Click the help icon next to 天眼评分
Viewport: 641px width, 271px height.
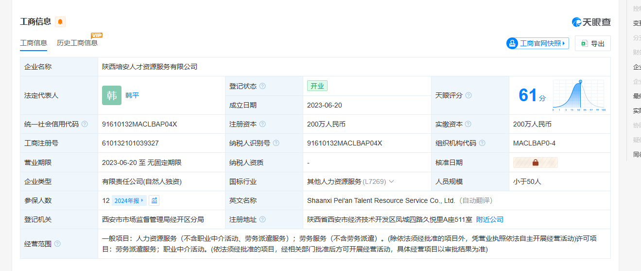pos(468,95)
